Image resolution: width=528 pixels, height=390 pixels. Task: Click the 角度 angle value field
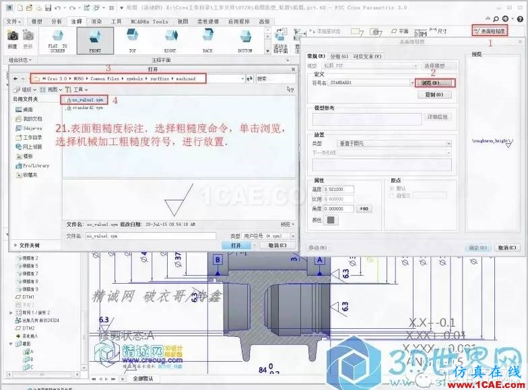pyautogui.click(x=338, y=208)
